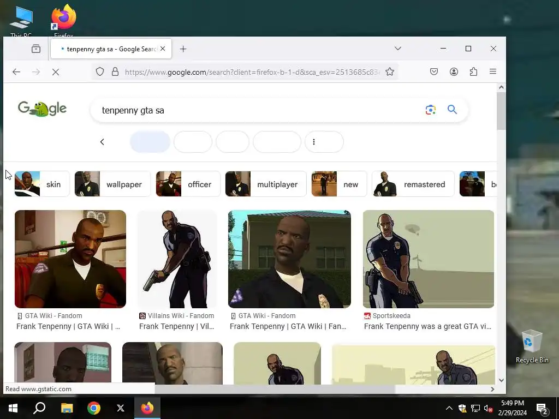Open Firefox View recent browsing icon
This screenshot has height=419, width=559.
pos(36,49)
